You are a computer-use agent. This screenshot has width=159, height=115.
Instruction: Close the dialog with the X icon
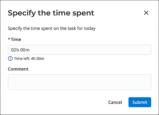click(x=146, y=13)
